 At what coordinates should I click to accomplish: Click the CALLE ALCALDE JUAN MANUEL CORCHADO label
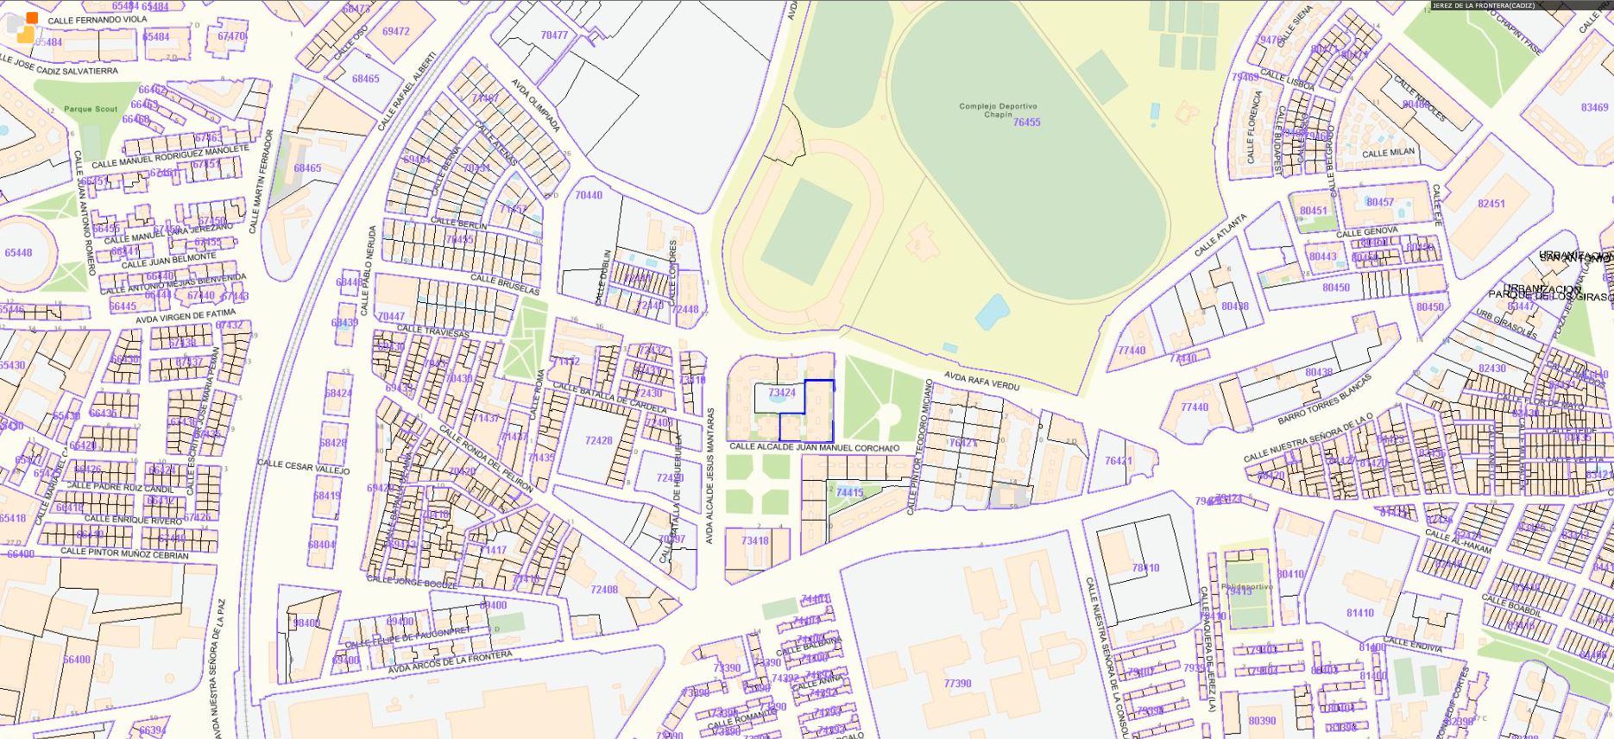point(814,448)
